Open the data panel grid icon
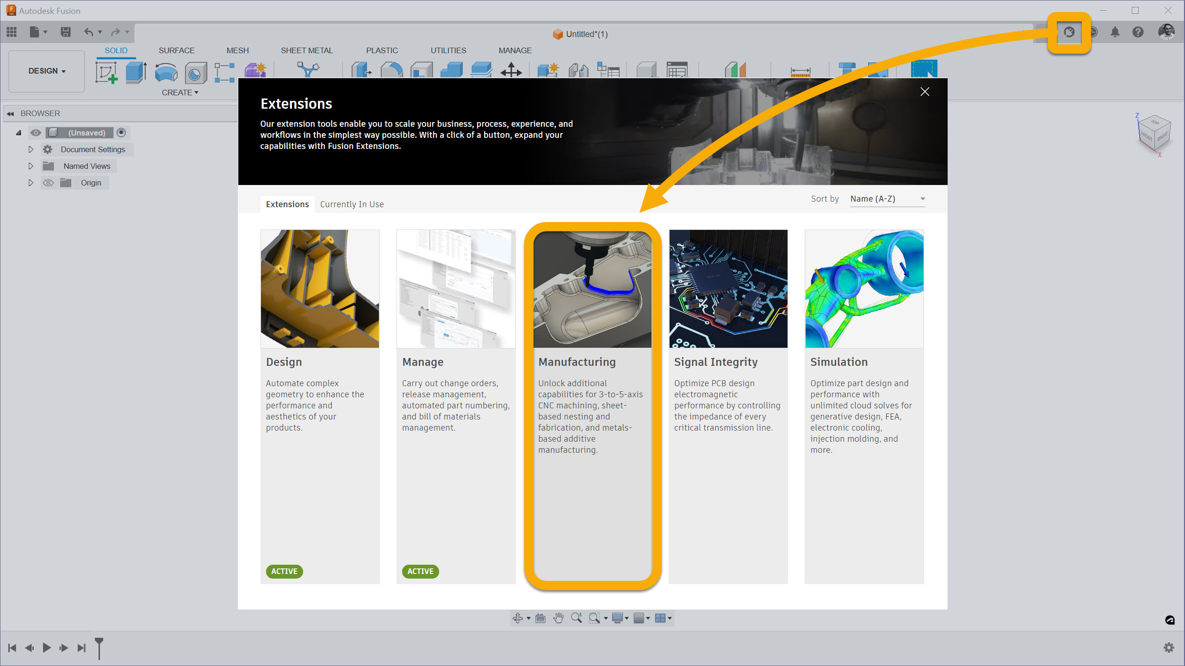The image size is (1185, 666). (12, 32)
